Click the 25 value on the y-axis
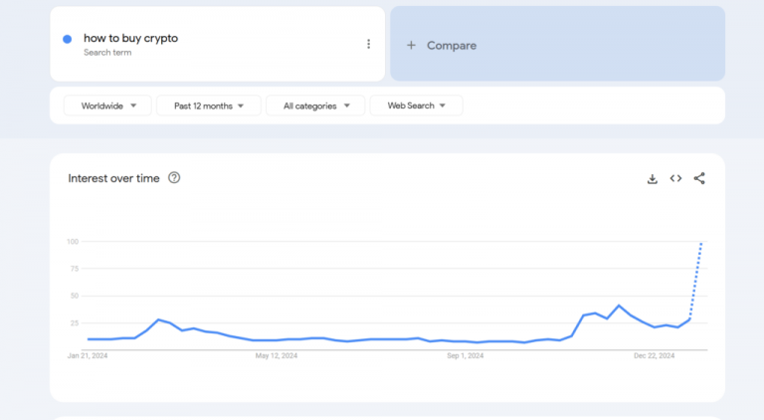This screenshot has width=764, height=420. coord(74,323)
